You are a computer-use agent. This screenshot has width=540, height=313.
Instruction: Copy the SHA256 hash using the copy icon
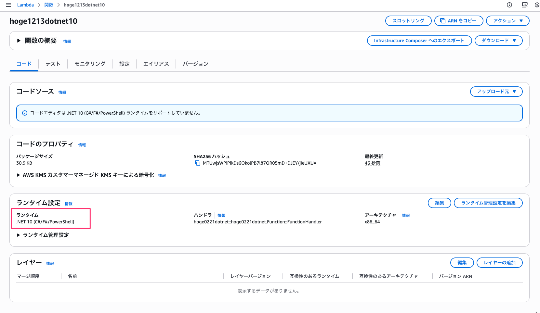198,163
